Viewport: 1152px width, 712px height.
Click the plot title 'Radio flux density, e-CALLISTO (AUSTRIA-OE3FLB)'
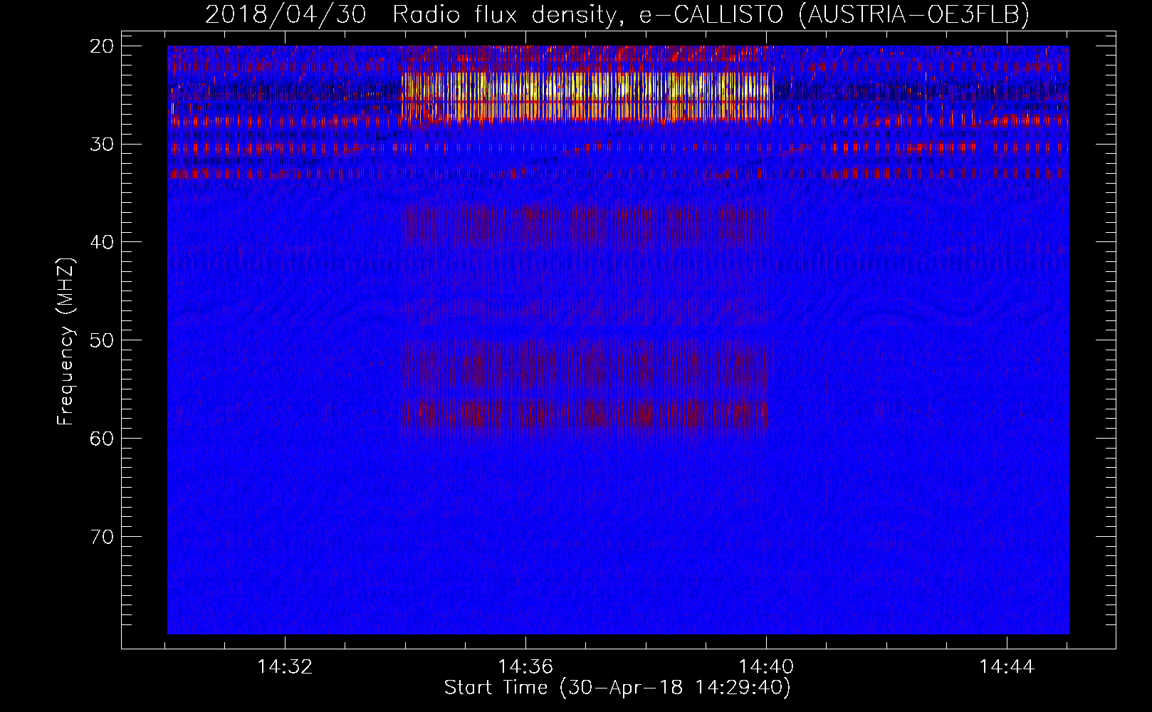711,14
